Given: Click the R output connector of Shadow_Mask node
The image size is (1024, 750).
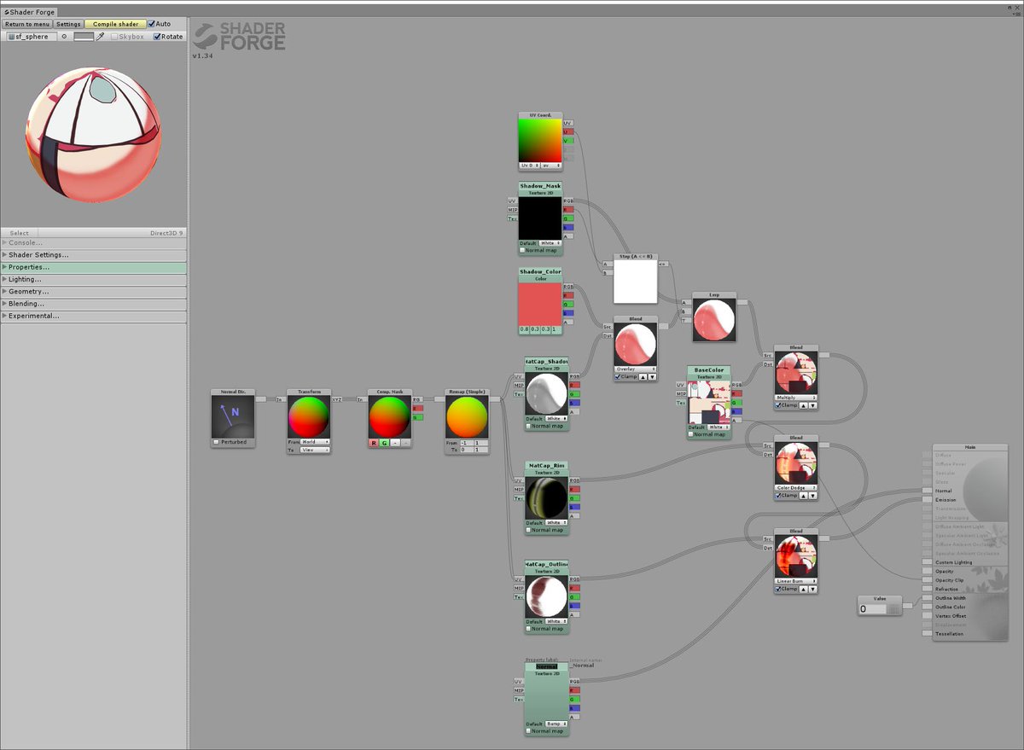Looking at the screenshot, I should 568,209.
